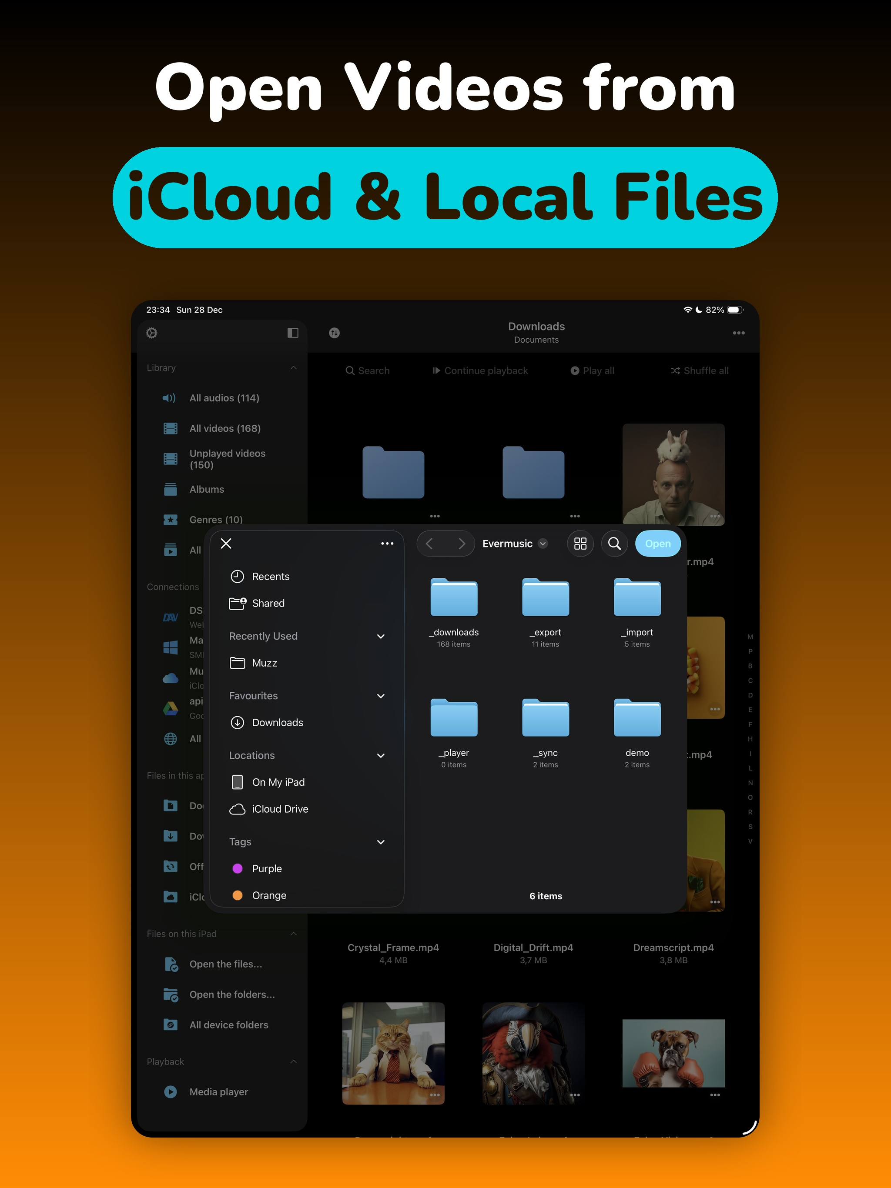Image resolution: width=891 pixels, height=1188 pixels.
Task: Open more options on the boxer dog video
Action: pos(715,1095)
